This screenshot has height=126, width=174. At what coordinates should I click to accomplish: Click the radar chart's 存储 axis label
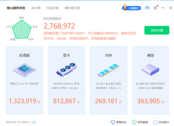point(13,39)
